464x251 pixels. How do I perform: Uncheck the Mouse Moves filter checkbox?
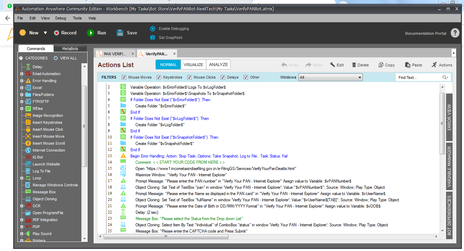tap(124, 77)
